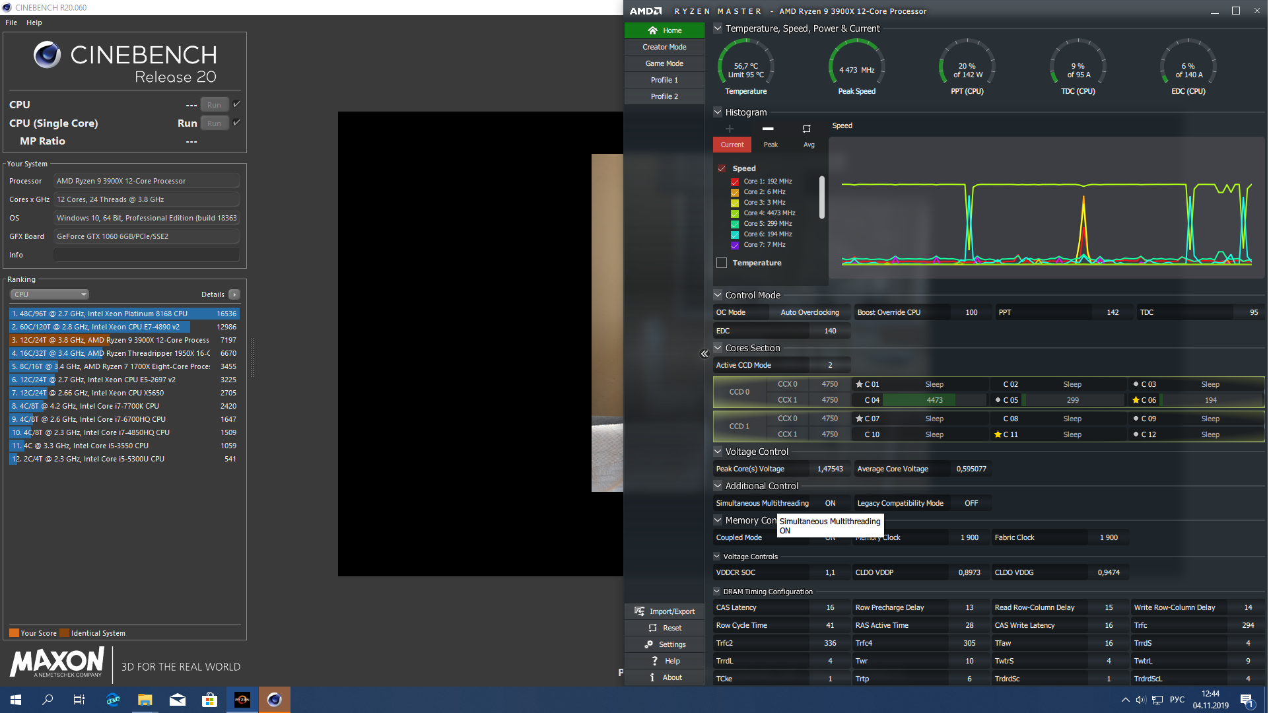The width and height of the screenshot is (1269, 713).
Task: Click the Reset icon in sidebar
Action: pos(653,628)
